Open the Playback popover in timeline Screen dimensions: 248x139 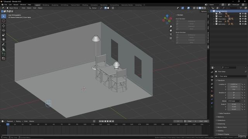(x=10, y=121)
